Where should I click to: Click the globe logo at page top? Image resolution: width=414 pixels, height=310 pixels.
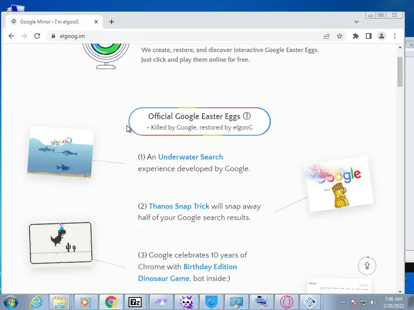[106, 56]
